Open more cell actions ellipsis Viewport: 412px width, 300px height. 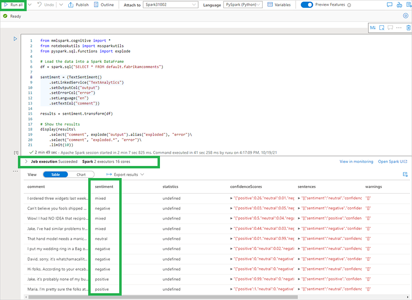[x=399, y=28]
